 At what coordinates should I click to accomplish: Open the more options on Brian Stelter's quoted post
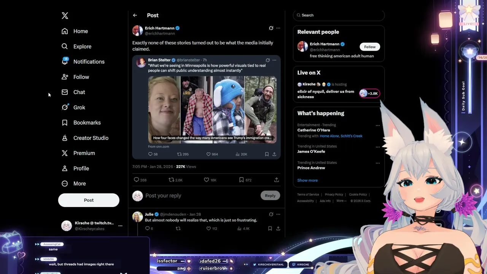pyautogui.click(x=274, y=60)
